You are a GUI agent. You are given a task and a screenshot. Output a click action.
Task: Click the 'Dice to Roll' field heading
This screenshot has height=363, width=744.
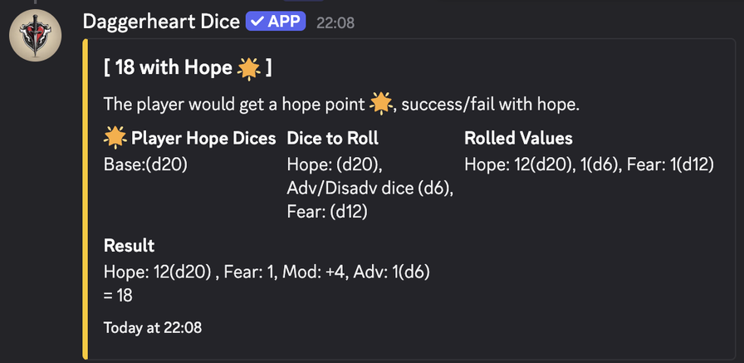332,139
